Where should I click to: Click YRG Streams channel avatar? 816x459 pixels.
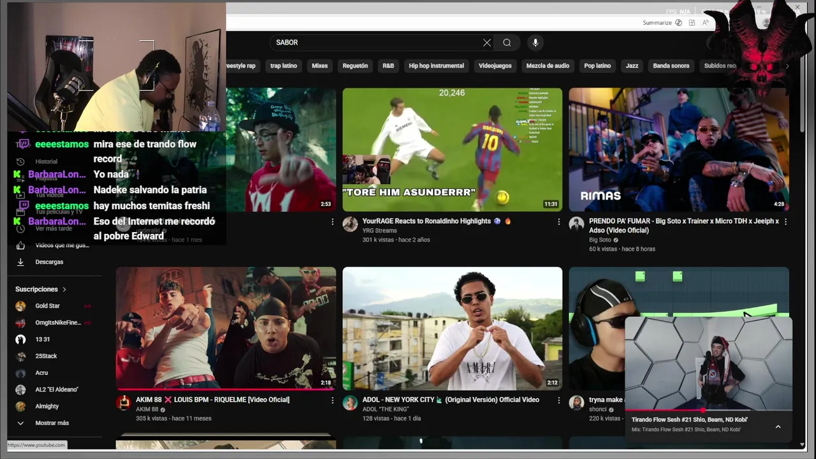350,224
